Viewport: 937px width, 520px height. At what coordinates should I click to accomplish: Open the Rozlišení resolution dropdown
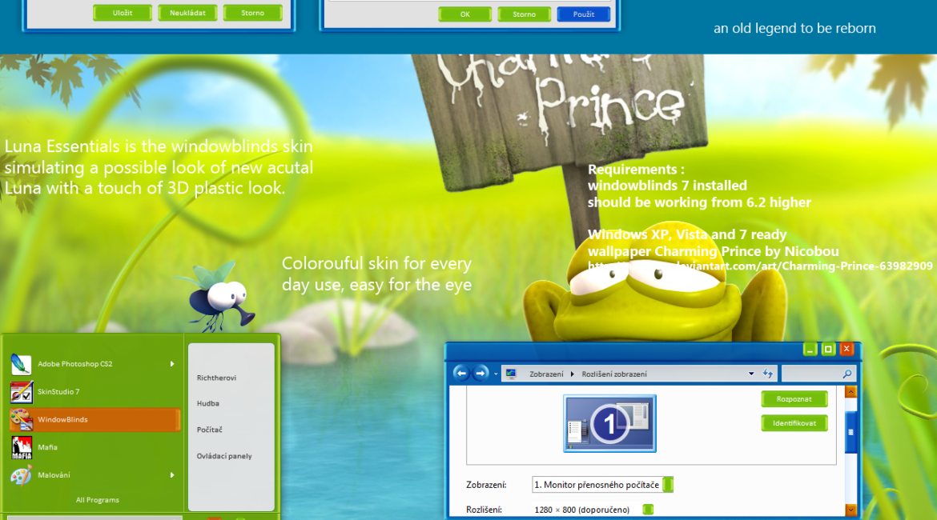(x=648, y=510)
